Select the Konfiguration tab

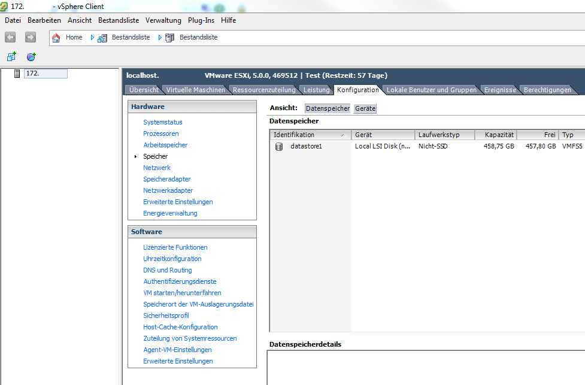(x=358, y=90)
